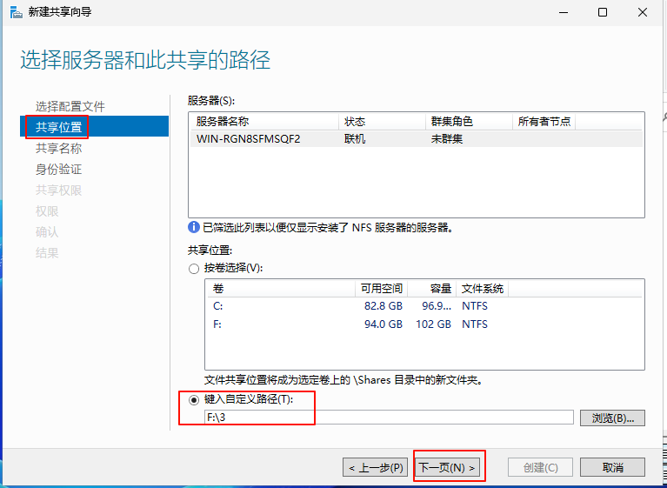The height and width of the screenshot is (488, 667).
Task: Click the 下一页(N) button
Action: 448,467
